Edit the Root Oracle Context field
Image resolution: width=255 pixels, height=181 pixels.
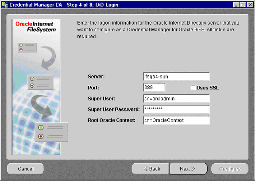coord(177,120)
